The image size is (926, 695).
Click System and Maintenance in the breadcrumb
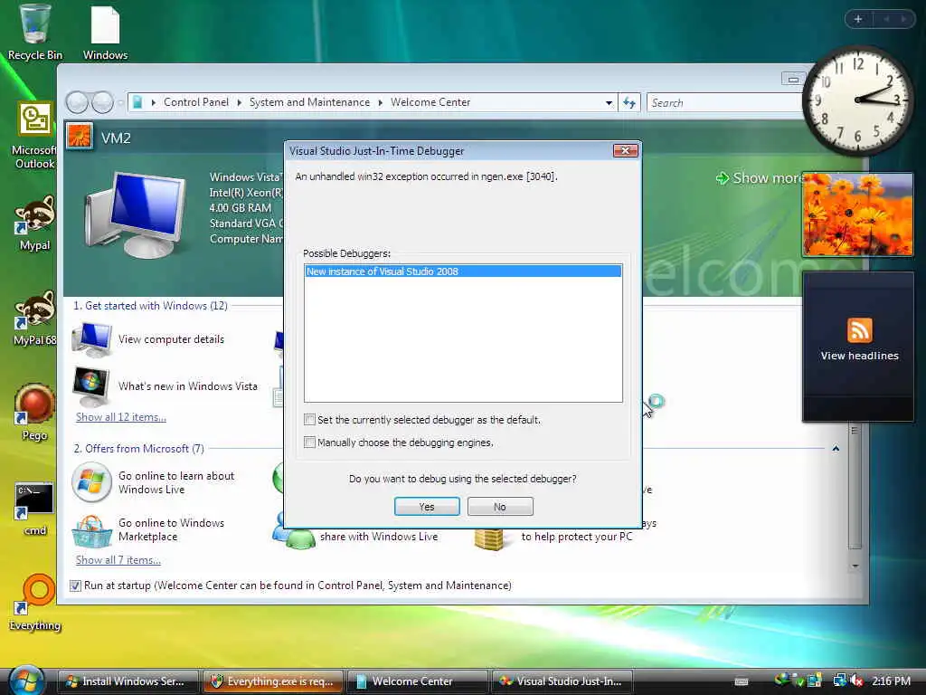pos(309,102)
